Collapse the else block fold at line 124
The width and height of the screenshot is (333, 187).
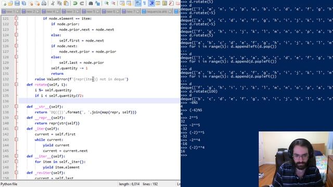pos(16,35)
